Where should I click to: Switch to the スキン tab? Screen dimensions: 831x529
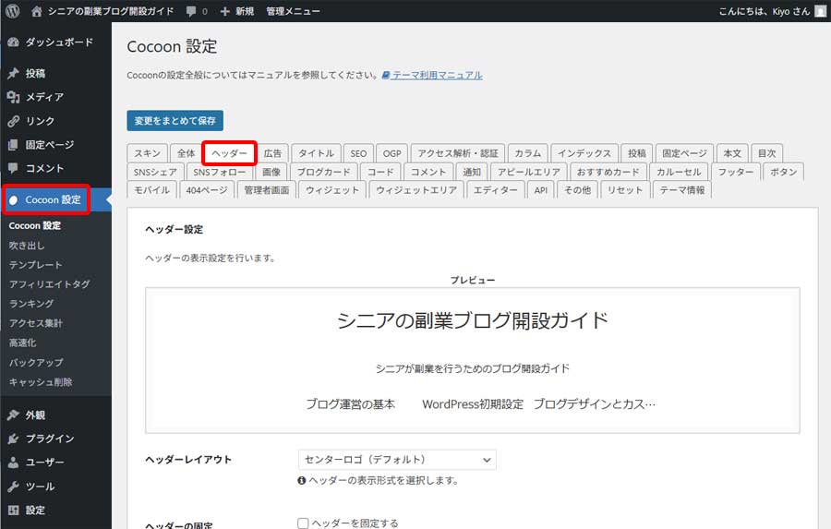click(x=147, y=153)
